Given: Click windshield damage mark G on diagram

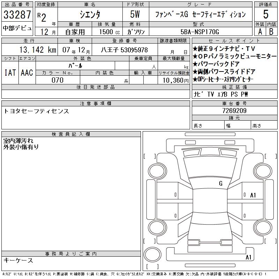Looking at the screenshot, I should click(x=221, y=183).
